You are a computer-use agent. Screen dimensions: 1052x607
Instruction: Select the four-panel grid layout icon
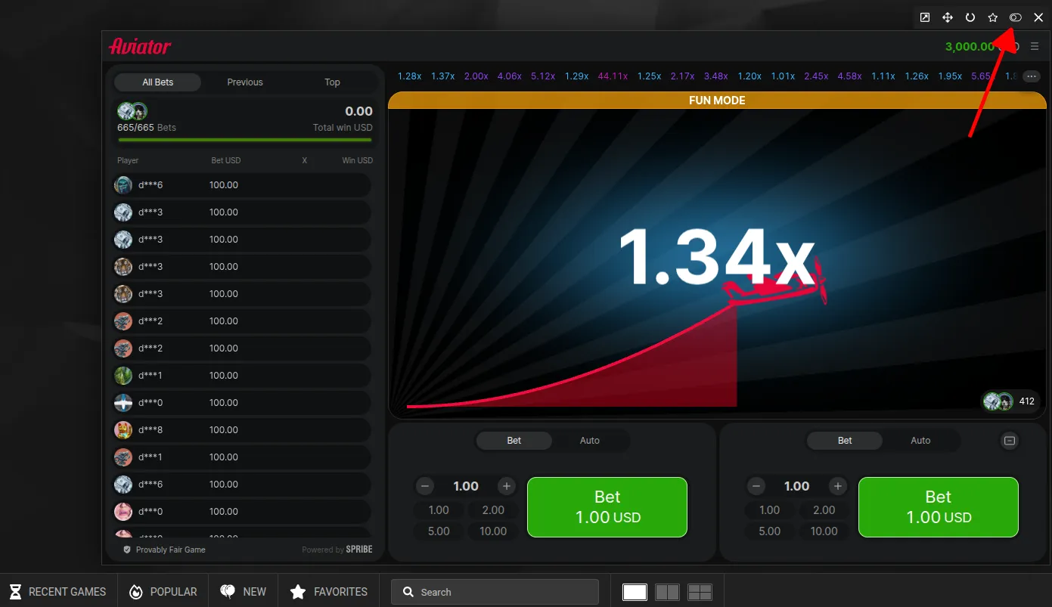pyautogui.click(x=700, y=592)
